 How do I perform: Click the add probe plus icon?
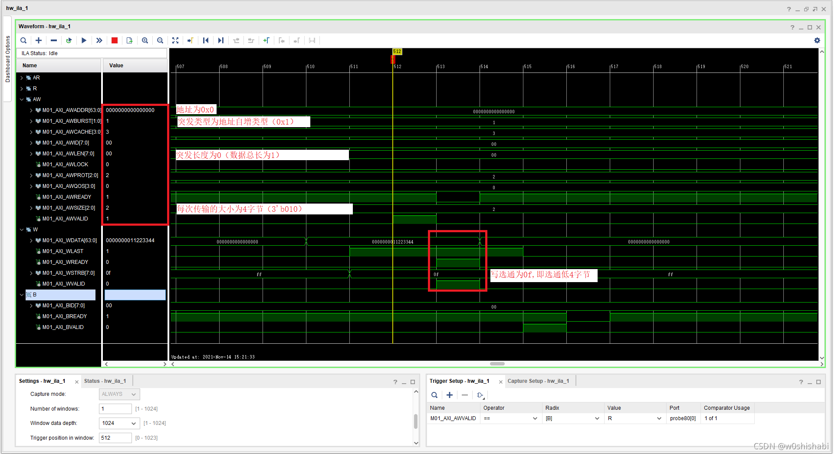pyautogui.click(x=39, y=40)
